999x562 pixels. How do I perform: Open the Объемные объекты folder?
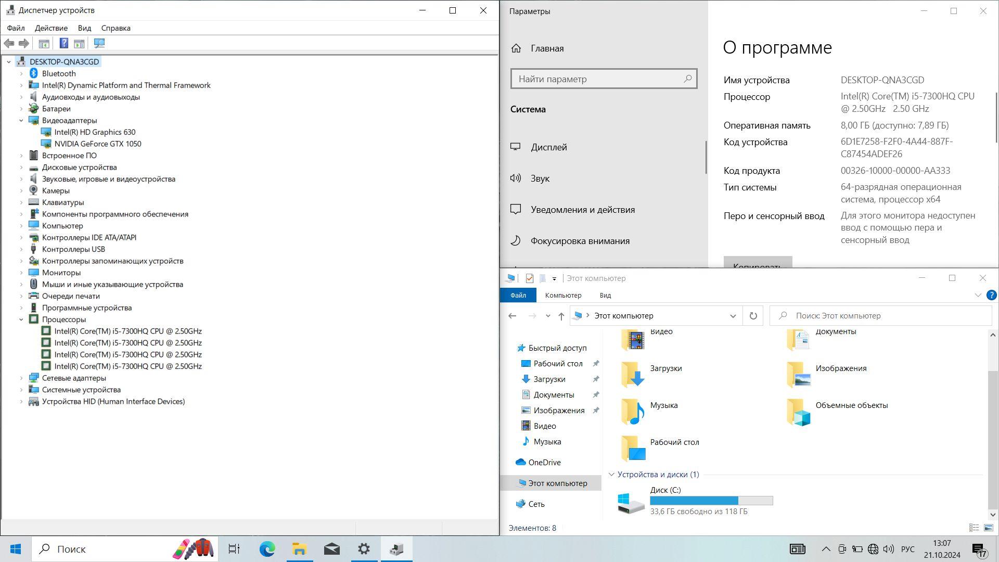837,411
